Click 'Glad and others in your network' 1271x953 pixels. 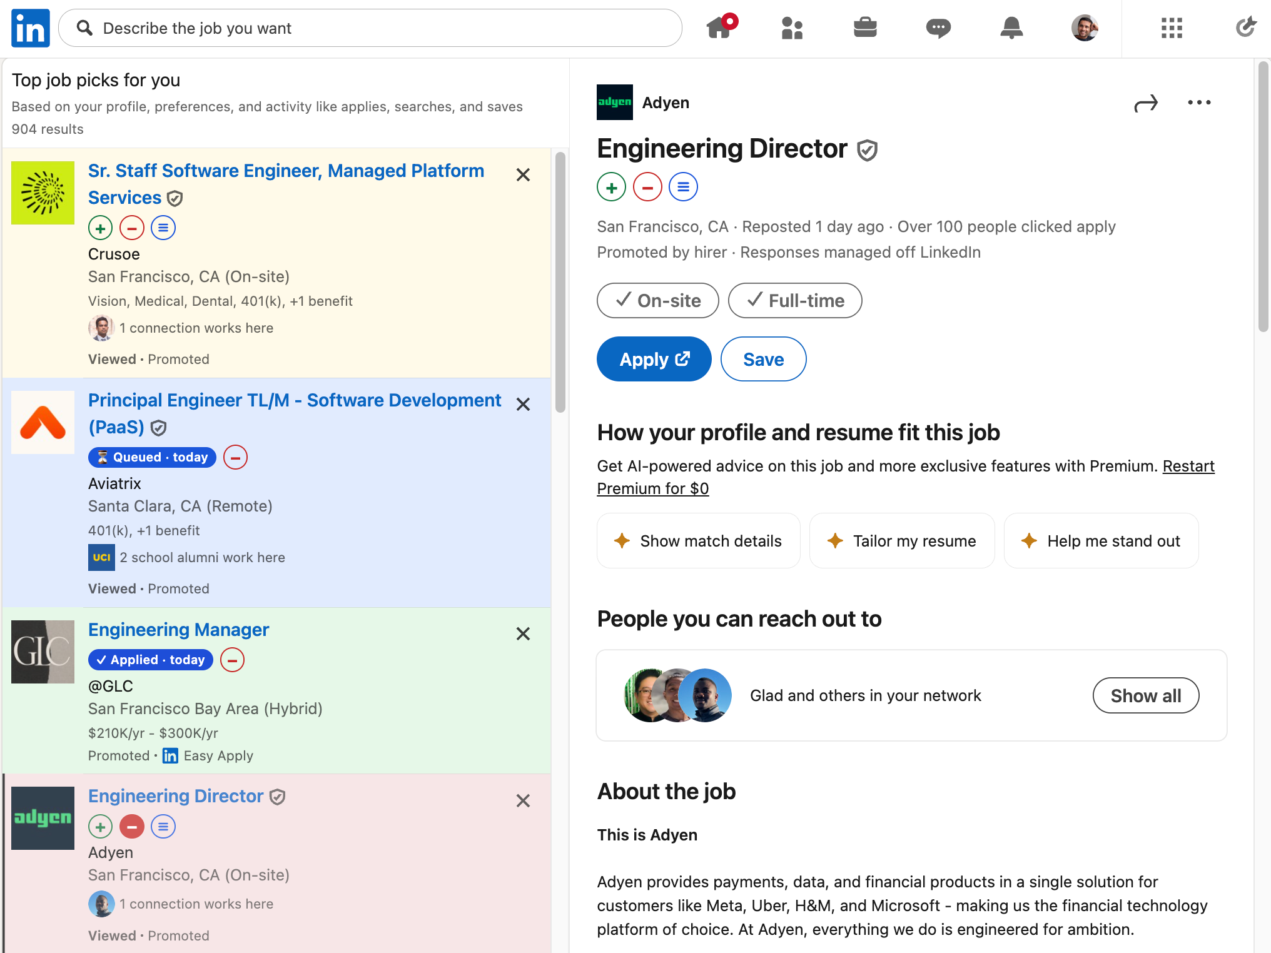click(865, 696)
